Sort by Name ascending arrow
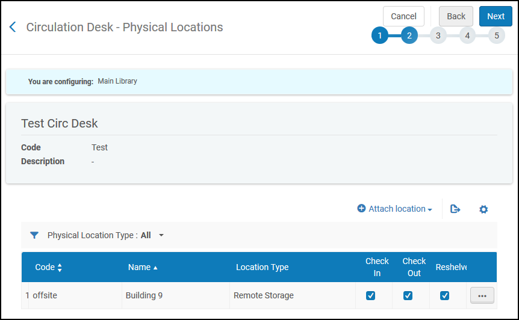The image size is (519, 320). point(155,268)
